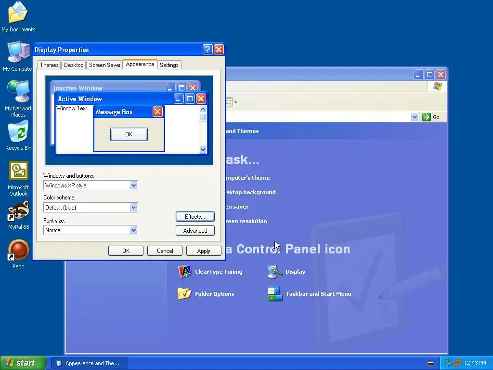
Task: Click the Apply button
Action: pos(204,251)
